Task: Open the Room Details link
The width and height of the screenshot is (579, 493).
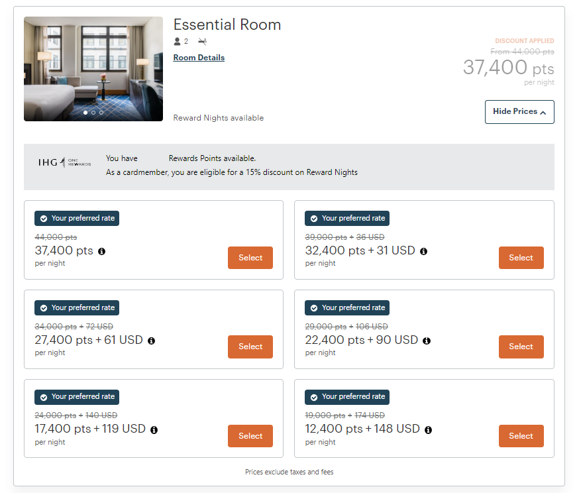Action: tap(199, 58)
